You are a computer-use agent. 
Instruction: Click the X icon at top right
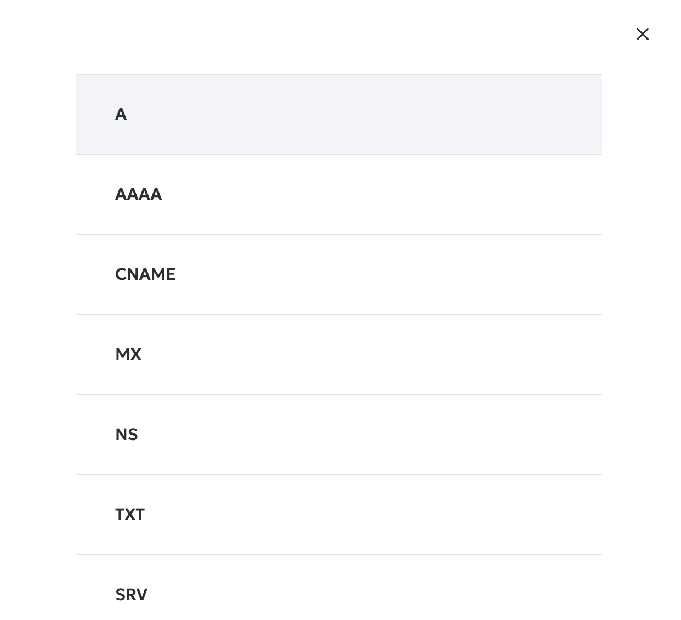click(642, 34)
